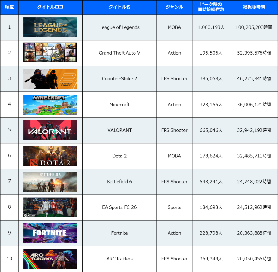Viewport: 278px width, 272px height.
Task: Select the 総視聴時間 column header
Action: (254, 7)
